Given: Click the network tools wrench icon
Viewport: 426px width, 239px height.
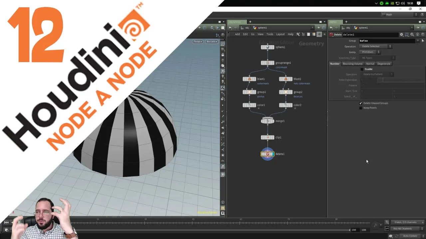Looking at the screenshot, I should tap(298, 34).
